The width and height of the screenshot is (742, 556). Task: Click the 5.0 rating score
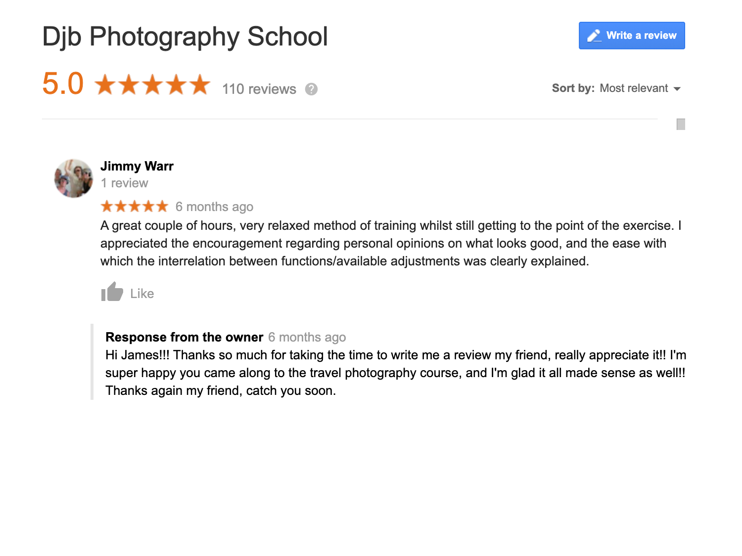click(x=63, y=83)
